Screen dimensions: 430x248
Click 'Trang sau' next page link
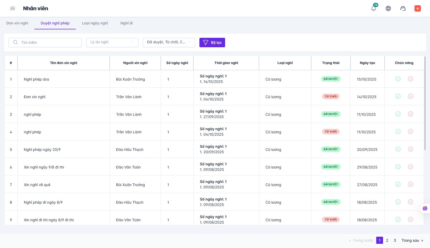[x=412, y=240]
